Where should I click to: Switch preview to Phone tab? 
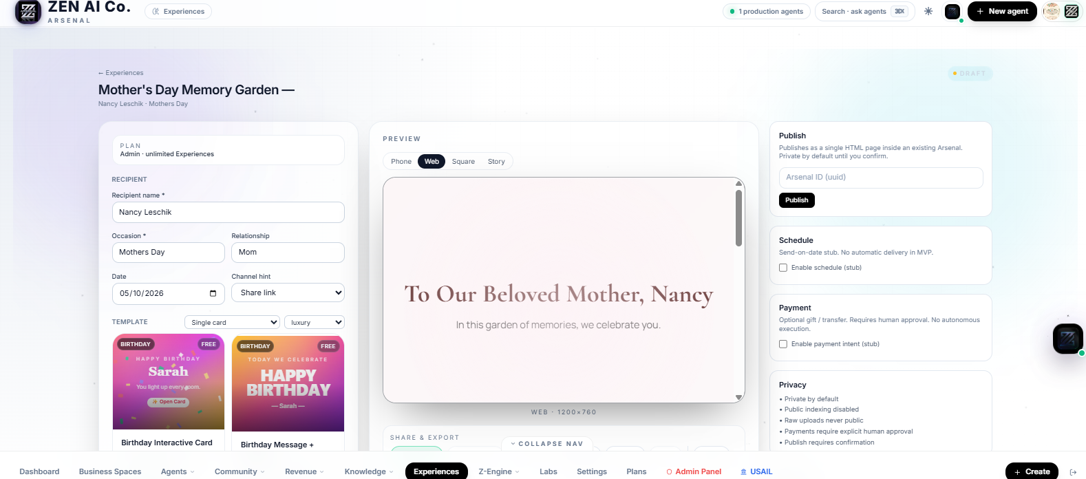(x=401, y=162)
